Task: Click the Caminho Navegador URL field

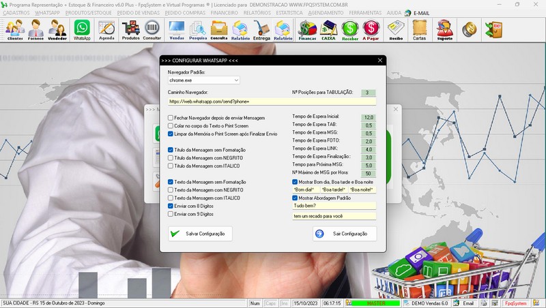Action: (272, 102)
